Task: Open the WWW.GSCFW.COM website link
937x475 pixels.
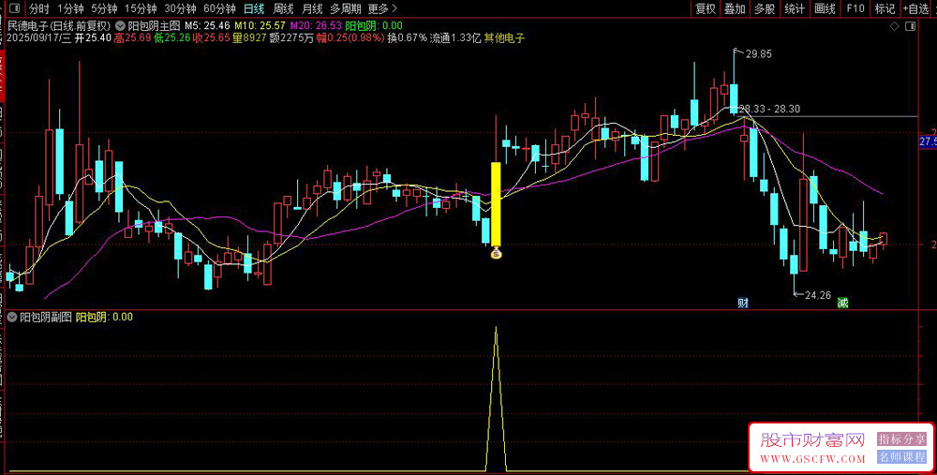Action: click(812, 459)
